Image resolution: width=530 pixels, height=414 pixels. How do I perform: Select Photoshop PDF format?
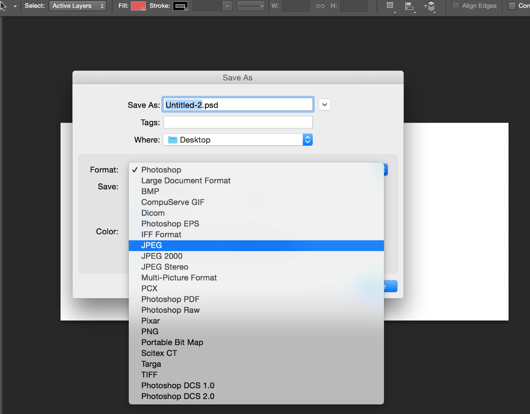[256, 299]
